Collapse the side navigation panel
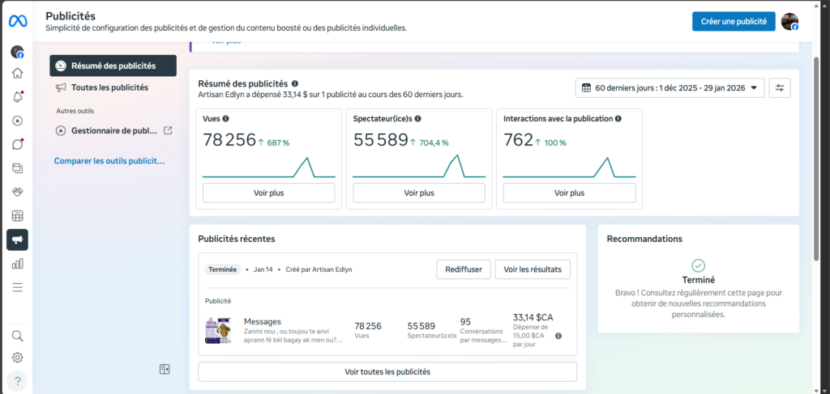The height and width of the screenshot is (394, 830). (165, 370)
